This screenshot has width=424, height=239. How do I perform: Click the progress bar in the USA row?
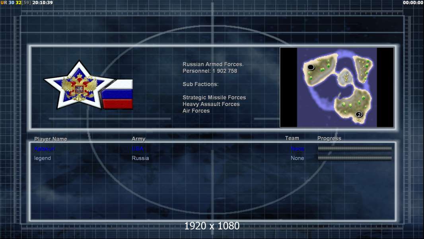pyautogui.click(x=354, y=148)
